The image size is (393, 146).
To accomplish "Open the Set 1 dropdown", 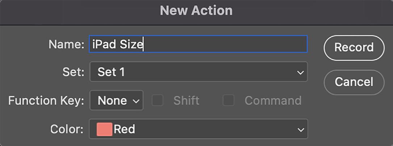I will tap(198, 72).
